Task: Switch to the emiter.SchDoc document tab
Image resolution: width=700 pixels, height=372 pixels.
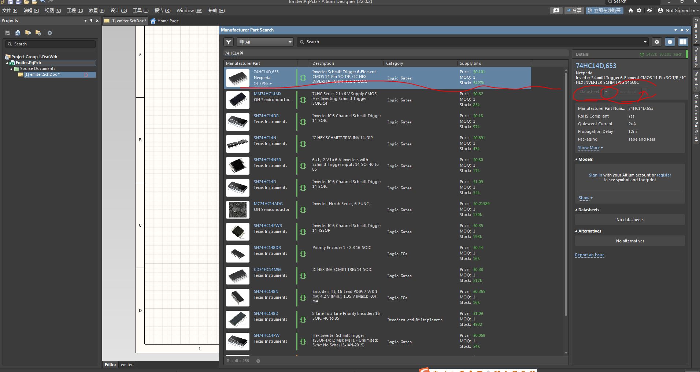Action: 126,21
